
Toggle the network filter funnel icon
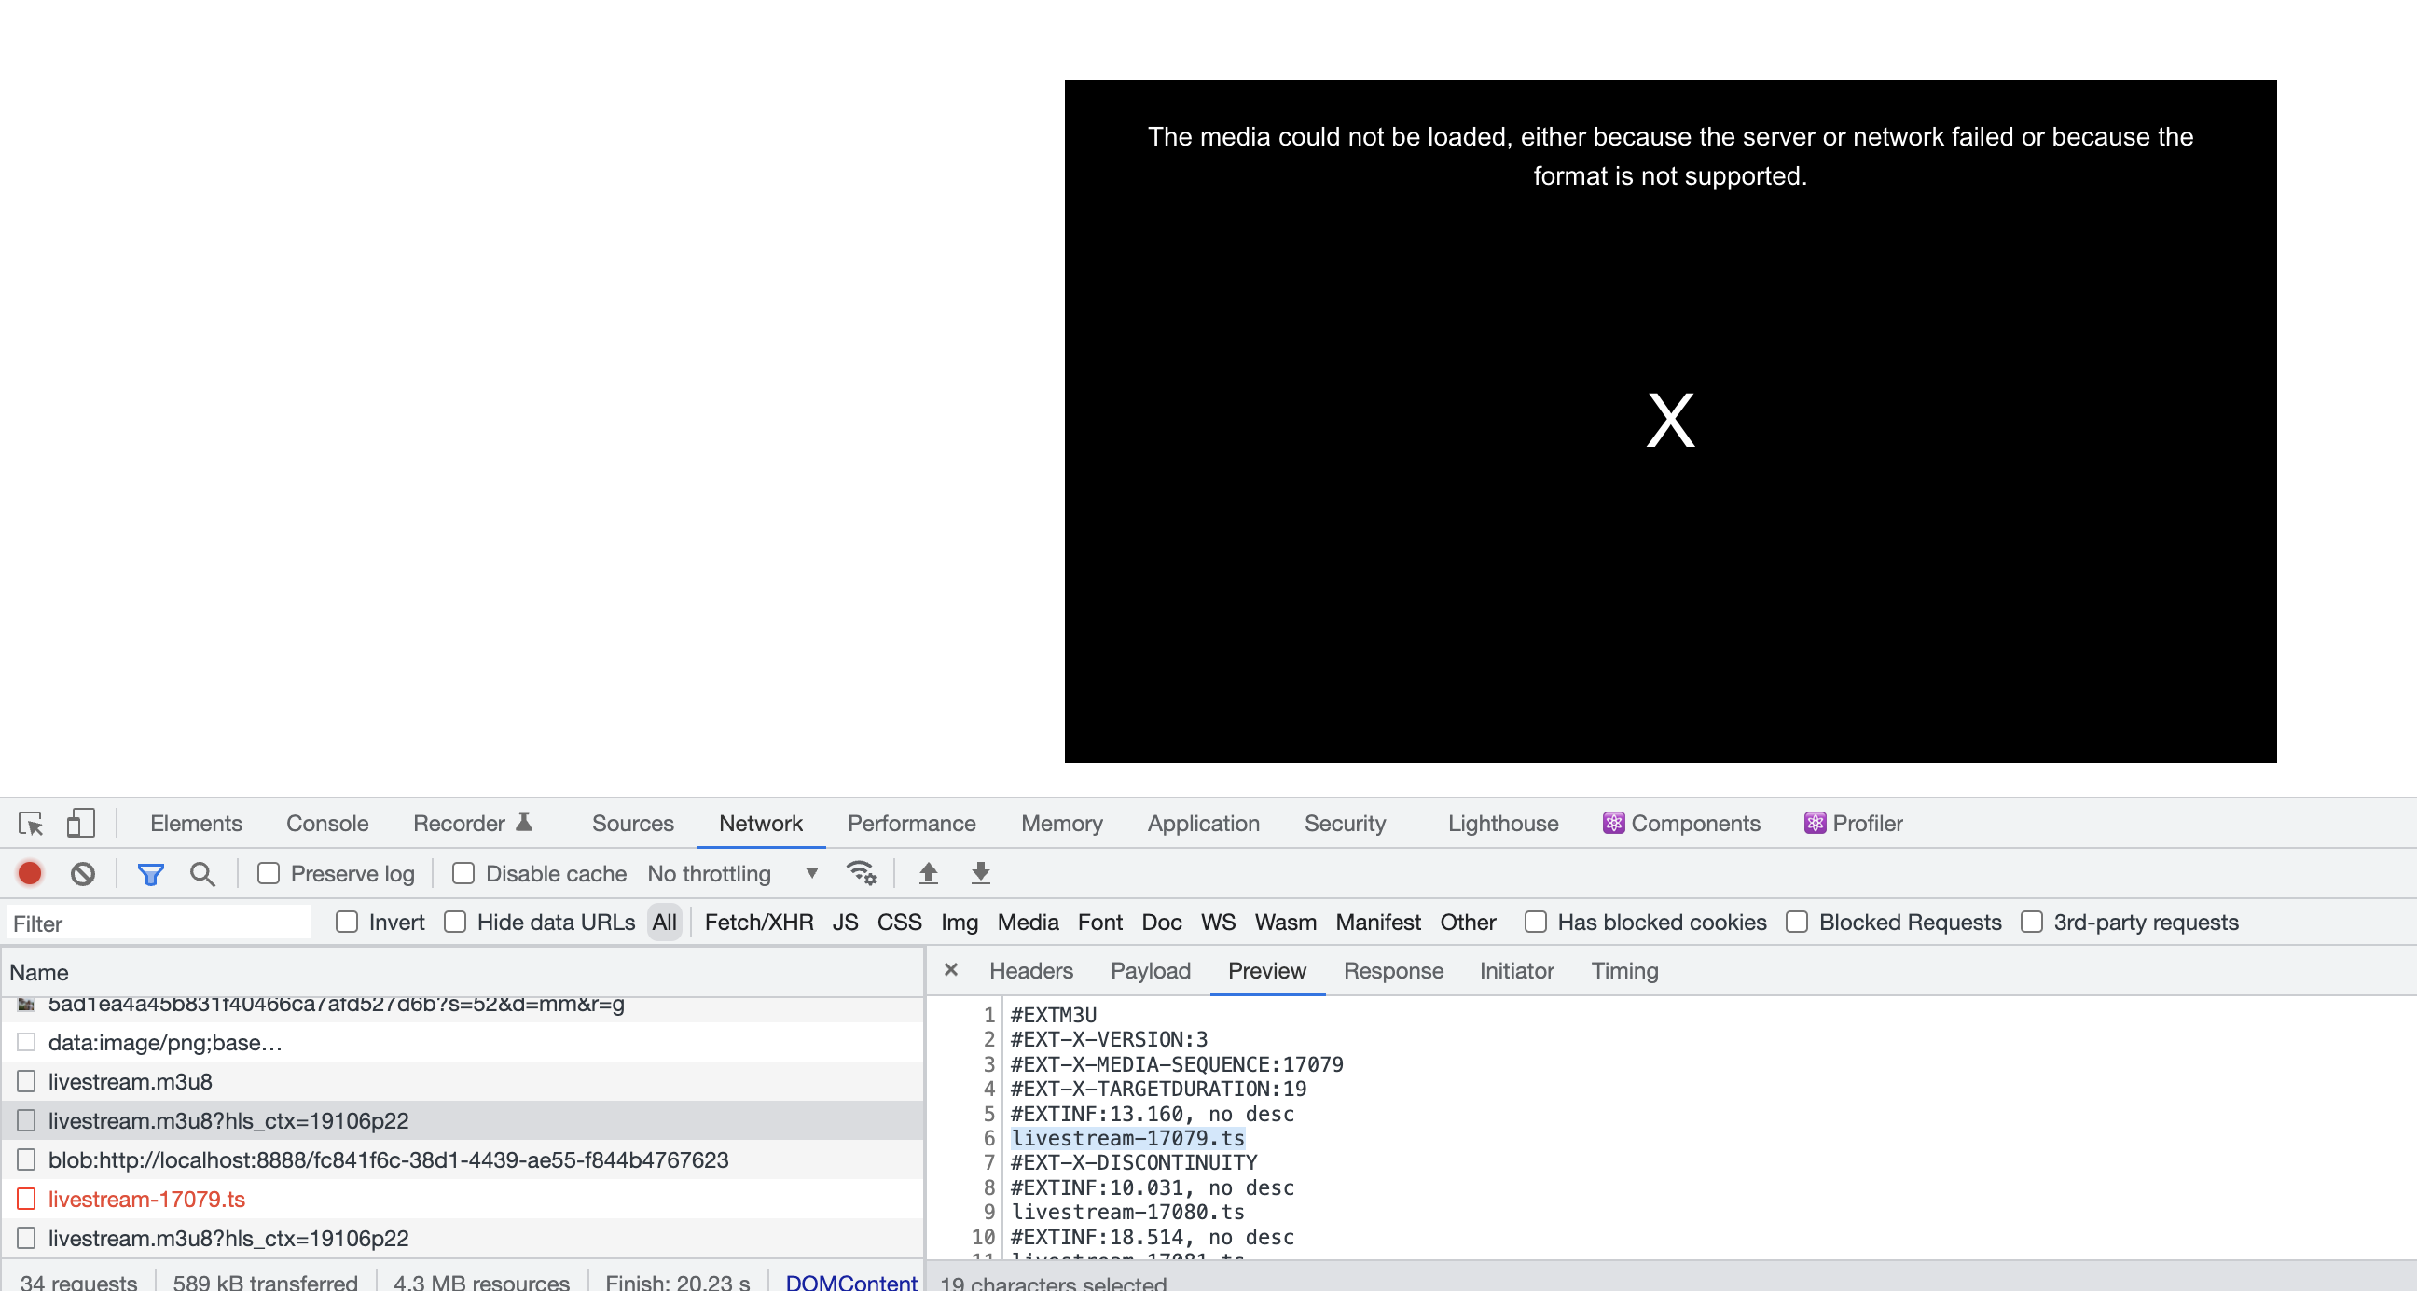[150, 874]
